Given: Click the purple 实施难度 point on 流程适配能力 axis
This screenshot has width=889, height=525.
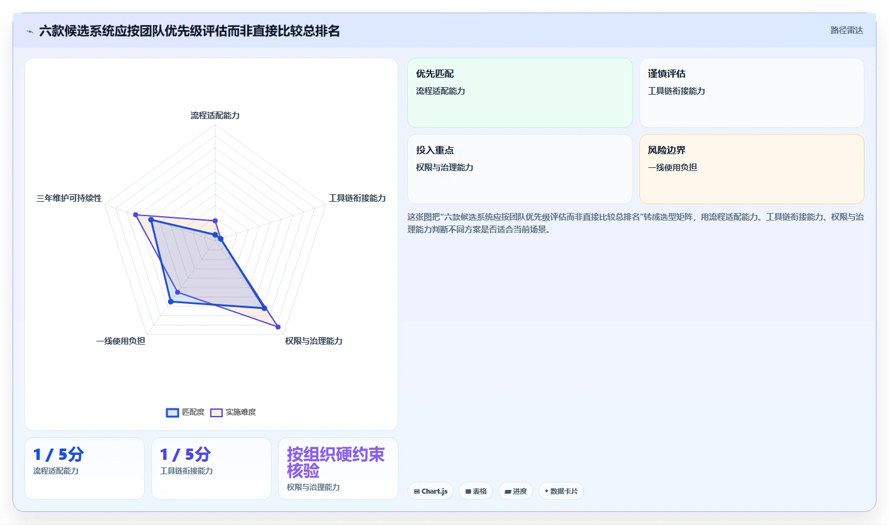Looking at the screenshot, I should [215, 221].
